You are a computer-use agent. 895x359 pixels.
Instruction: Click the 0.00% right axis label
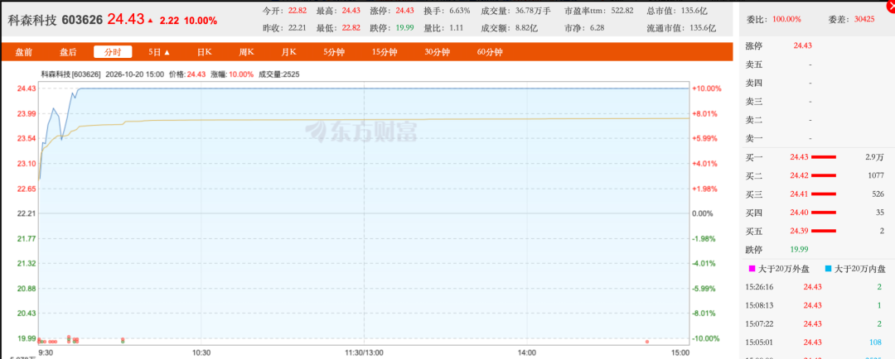tap(703, 213)
